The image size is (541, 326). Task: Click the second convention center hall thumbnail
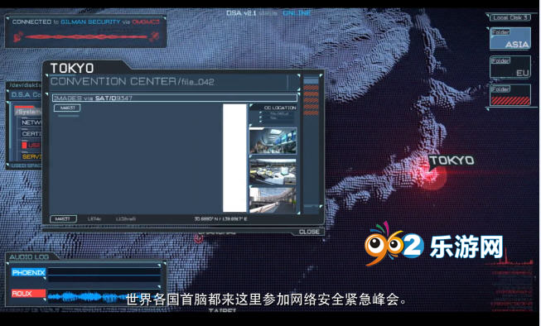273,171
